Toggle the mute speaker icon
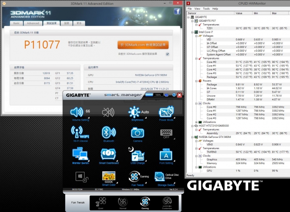This screenshot has height=212, width=290. (108, 112)
